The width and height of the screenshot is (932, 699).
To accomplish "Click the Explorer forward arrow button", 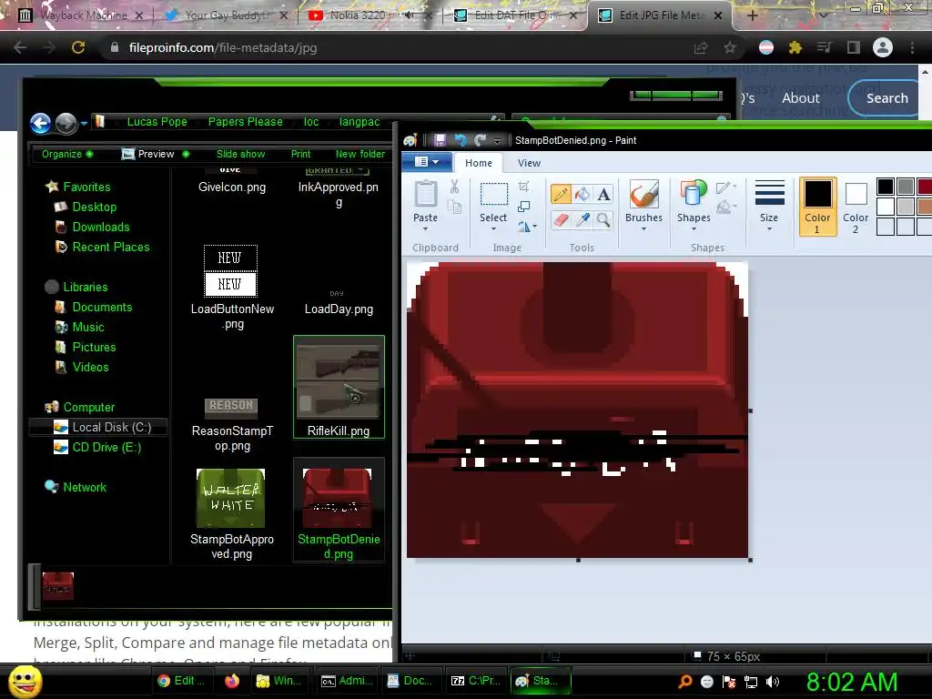I will [x=66, y=124].
